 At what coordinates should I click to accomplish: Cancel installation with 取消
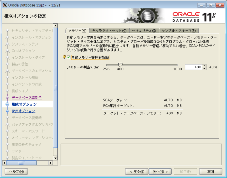[211, 172]
